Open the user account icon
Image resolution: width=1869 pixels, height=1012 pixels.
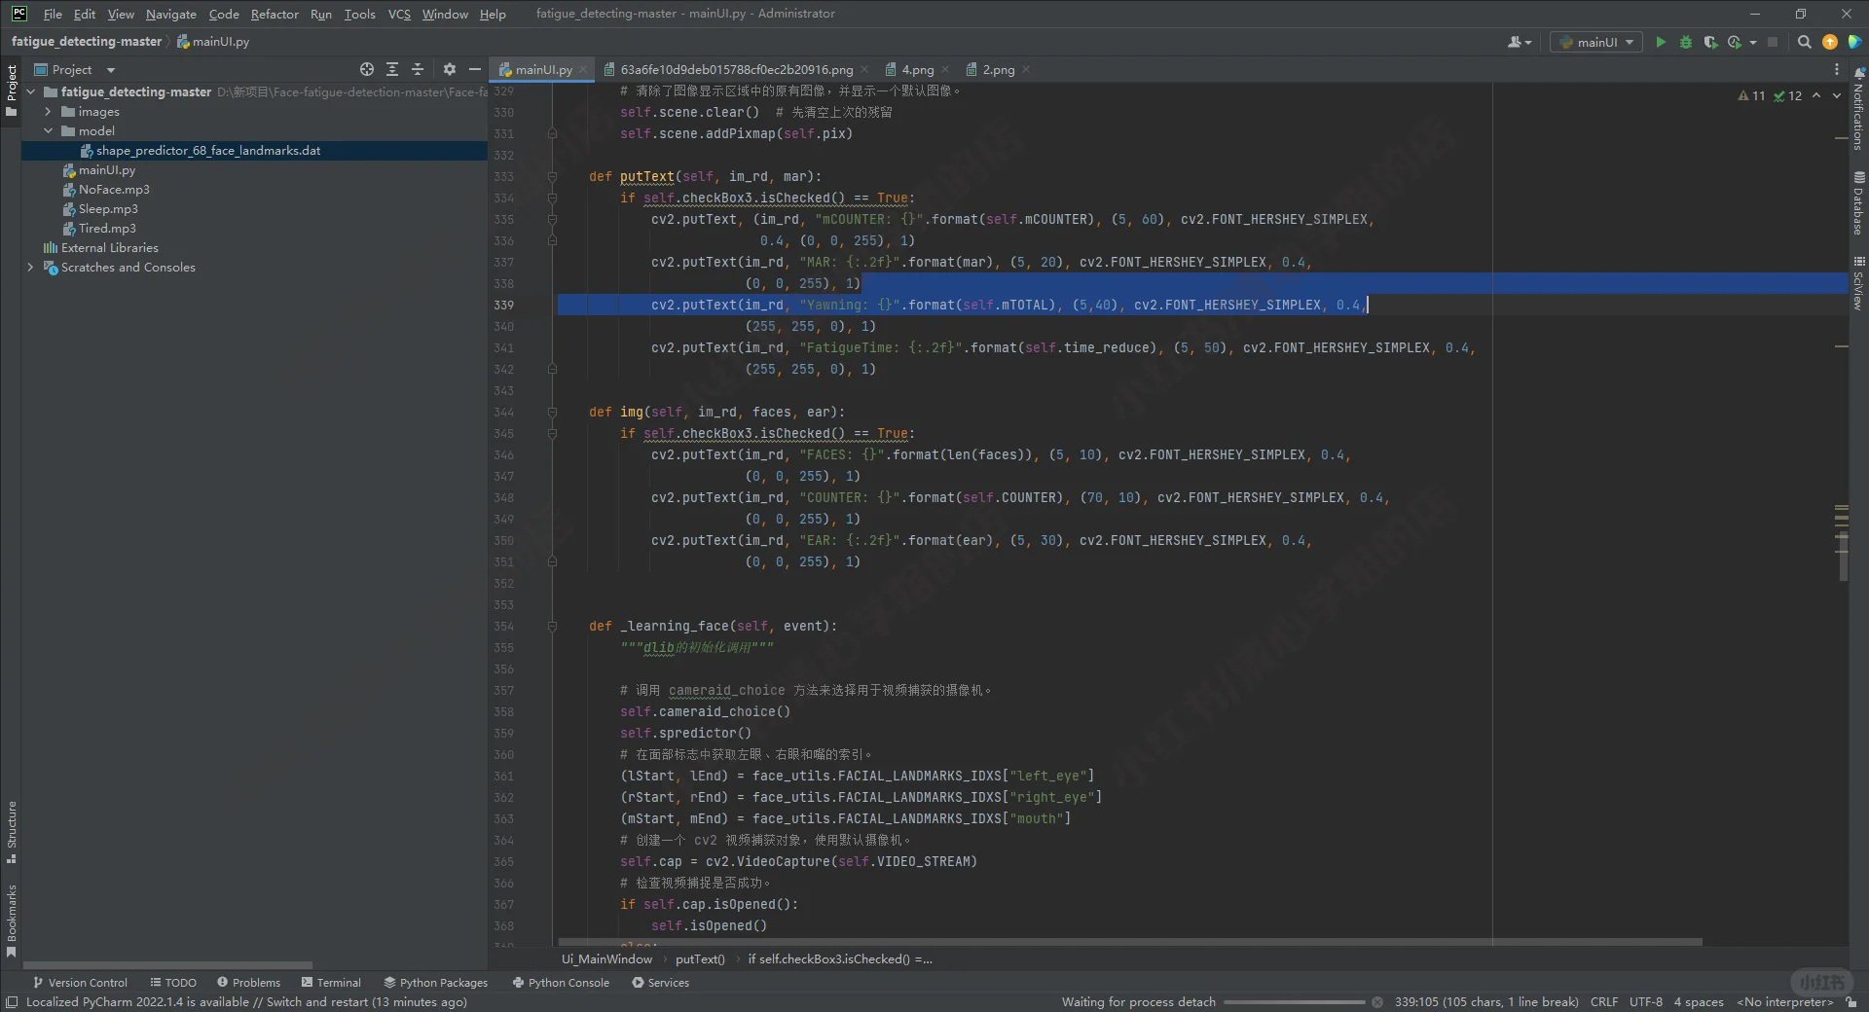[1519, 42]
